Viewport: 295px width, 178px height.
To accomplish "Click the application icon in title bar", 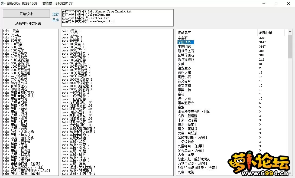I will click(3, 4).
